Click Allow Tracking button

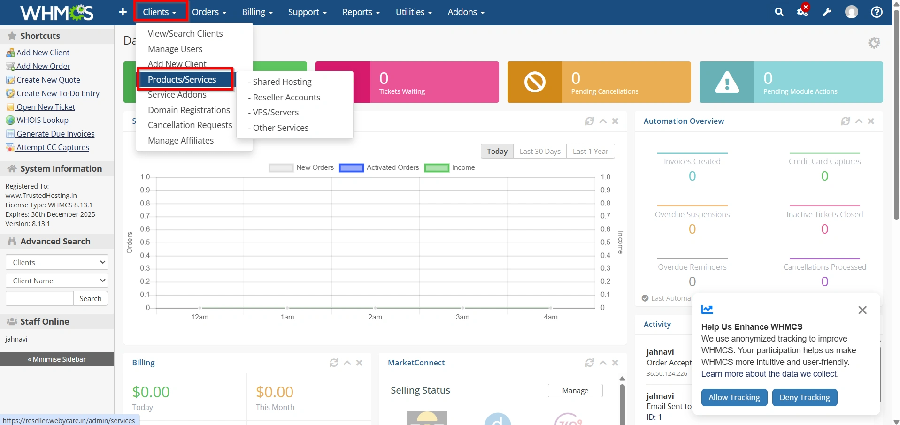point(734,398)
